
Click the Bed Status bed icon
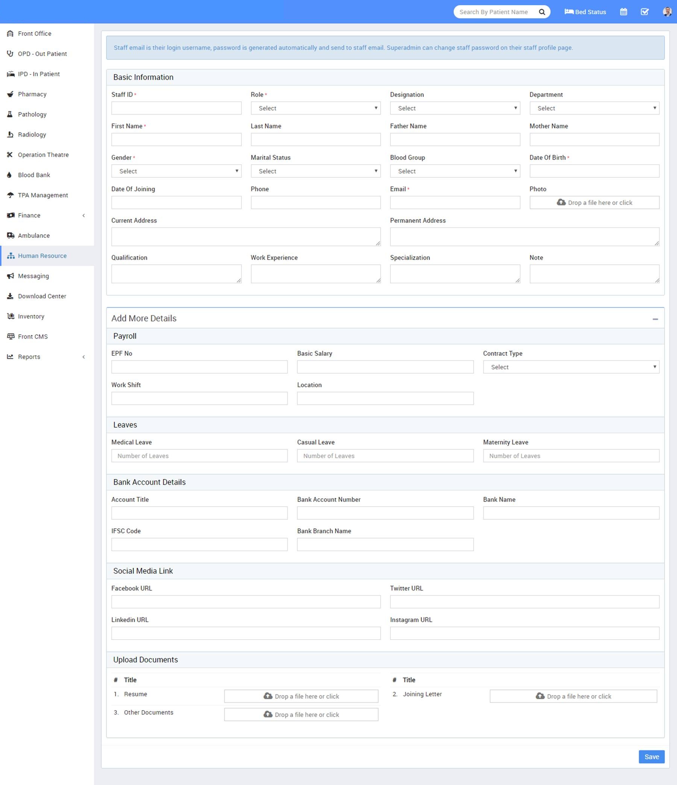tap(569, 12)
